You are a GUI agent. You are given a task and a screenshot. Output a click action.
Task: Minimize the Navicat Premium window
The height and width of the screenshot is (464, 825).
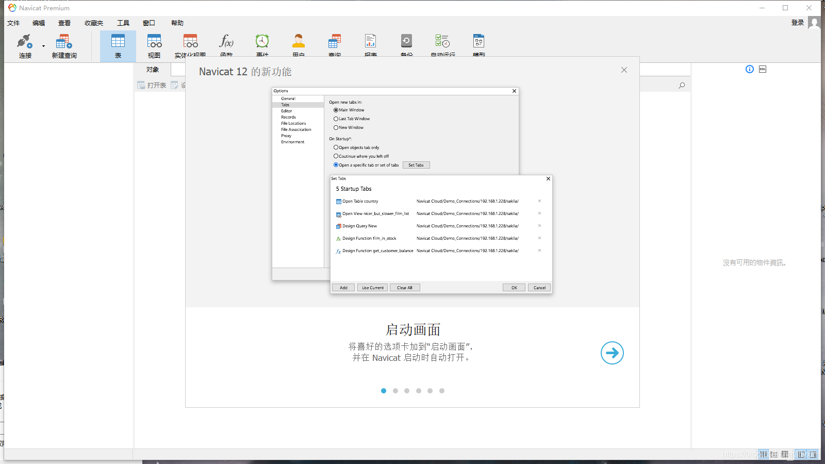762,8
